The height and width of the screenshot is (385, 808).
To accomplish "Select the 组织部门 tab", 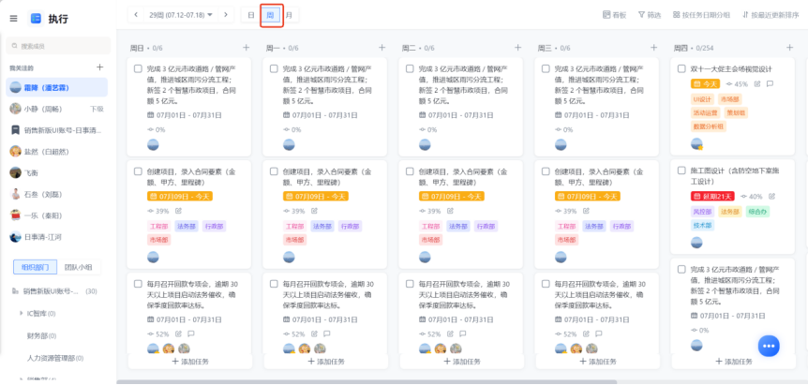I will click(35, 267).
